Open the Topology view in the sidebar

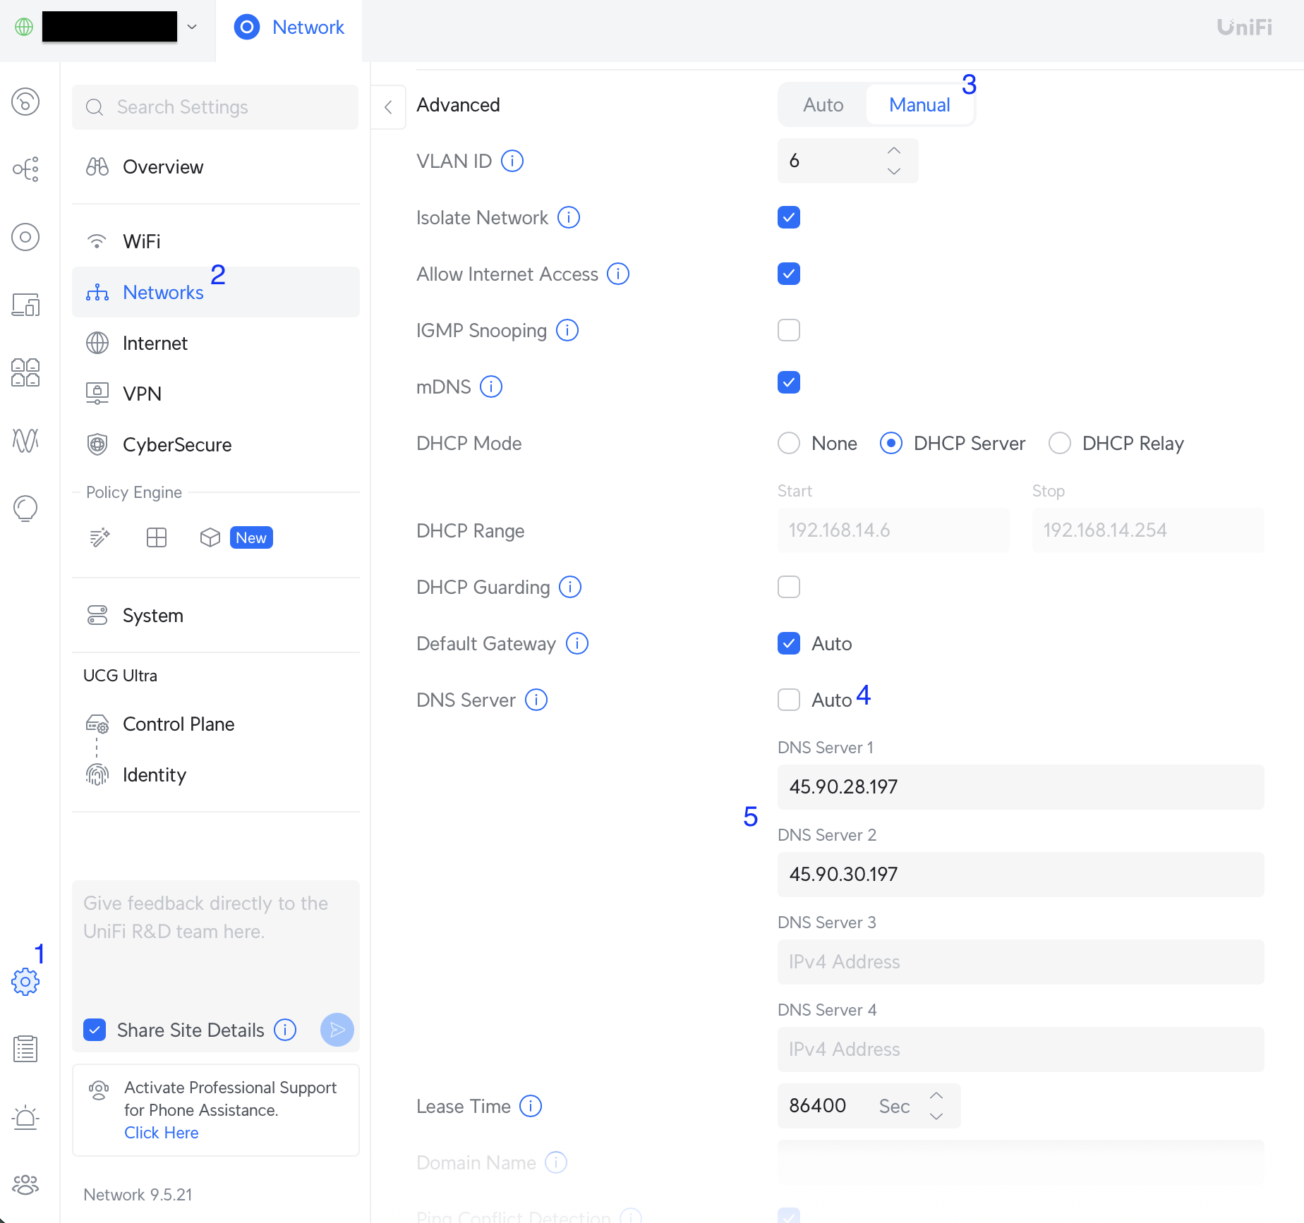click(x=25, y=169)
